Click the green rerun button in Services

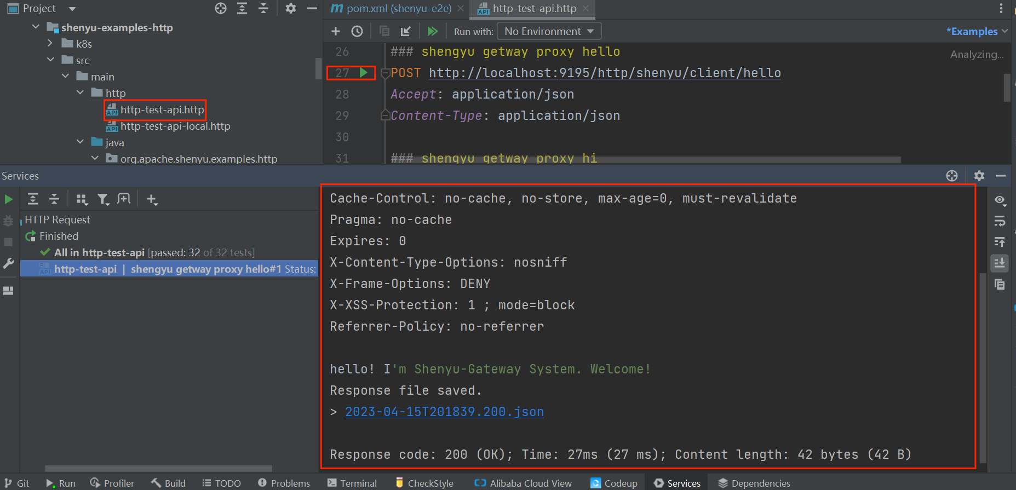point(9,199)
